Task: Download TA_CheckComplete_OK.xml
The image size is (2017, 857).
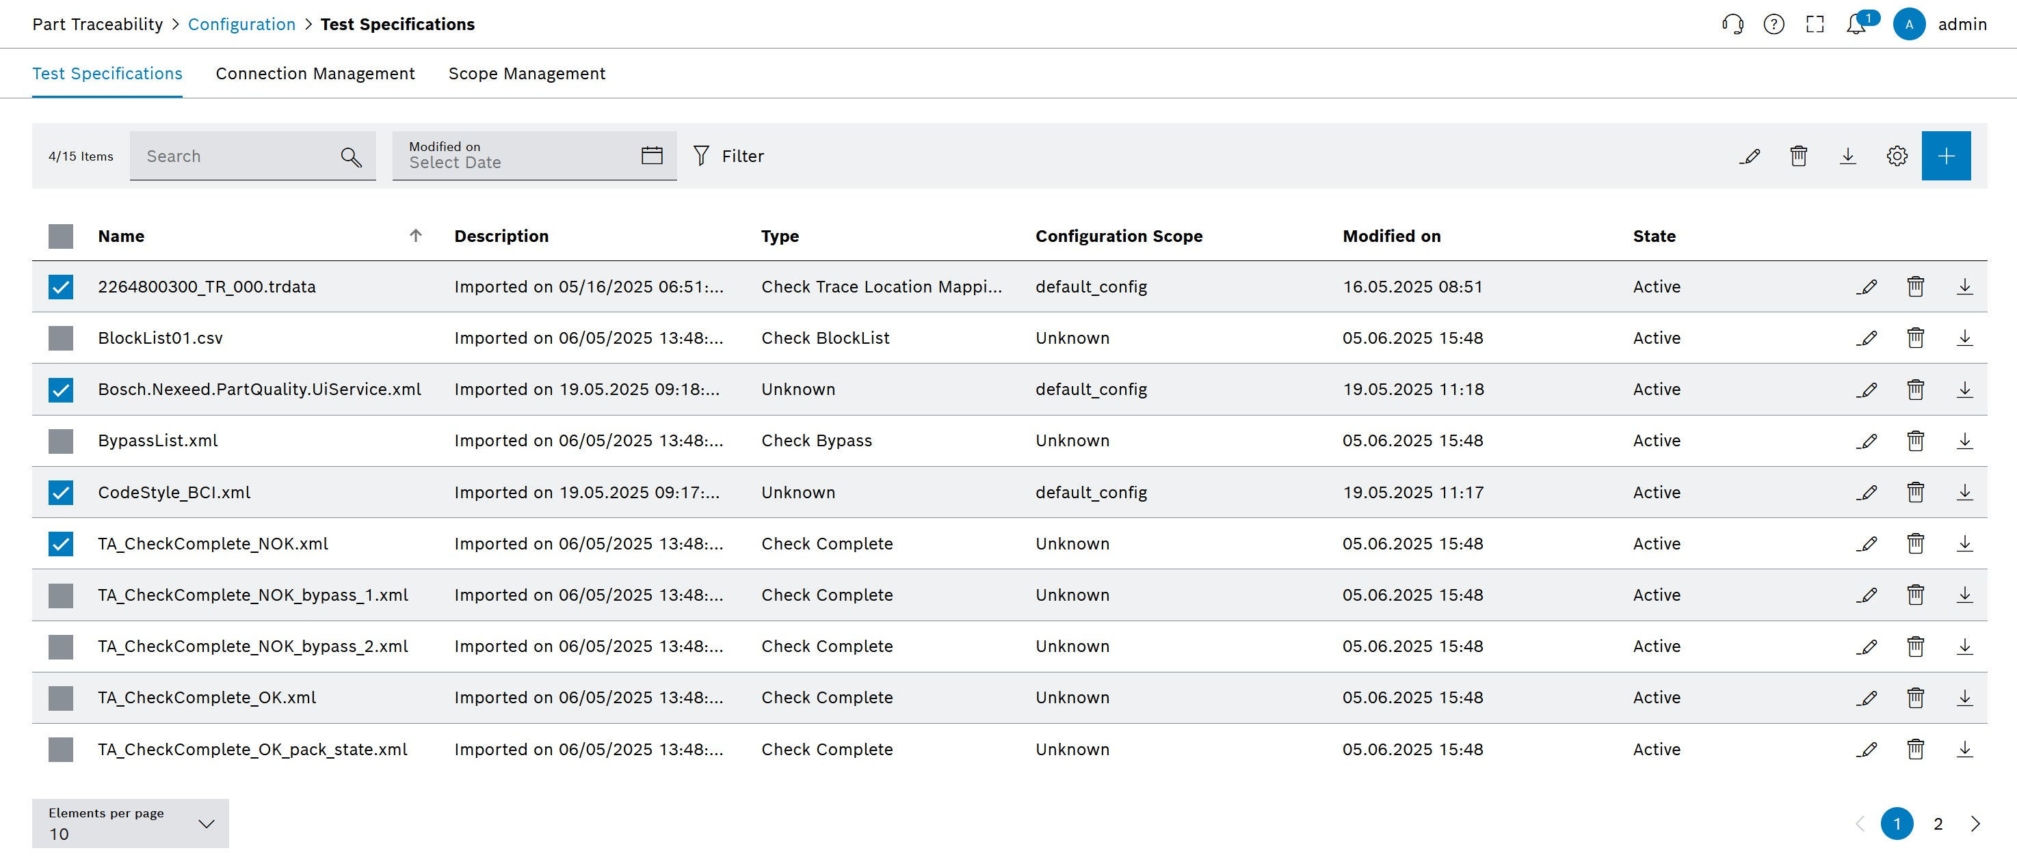Action: pyautogui.click(x=1964, y=697)
